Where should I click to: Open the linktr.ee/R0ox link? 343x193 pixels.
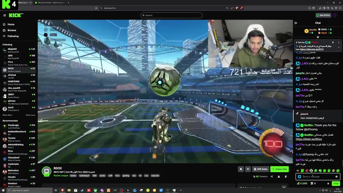tap(309, 139)
